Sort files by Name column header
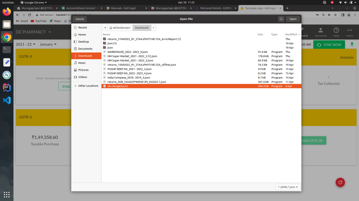The height and width of the screenshot is (201, 359). [x=106, y=35]
